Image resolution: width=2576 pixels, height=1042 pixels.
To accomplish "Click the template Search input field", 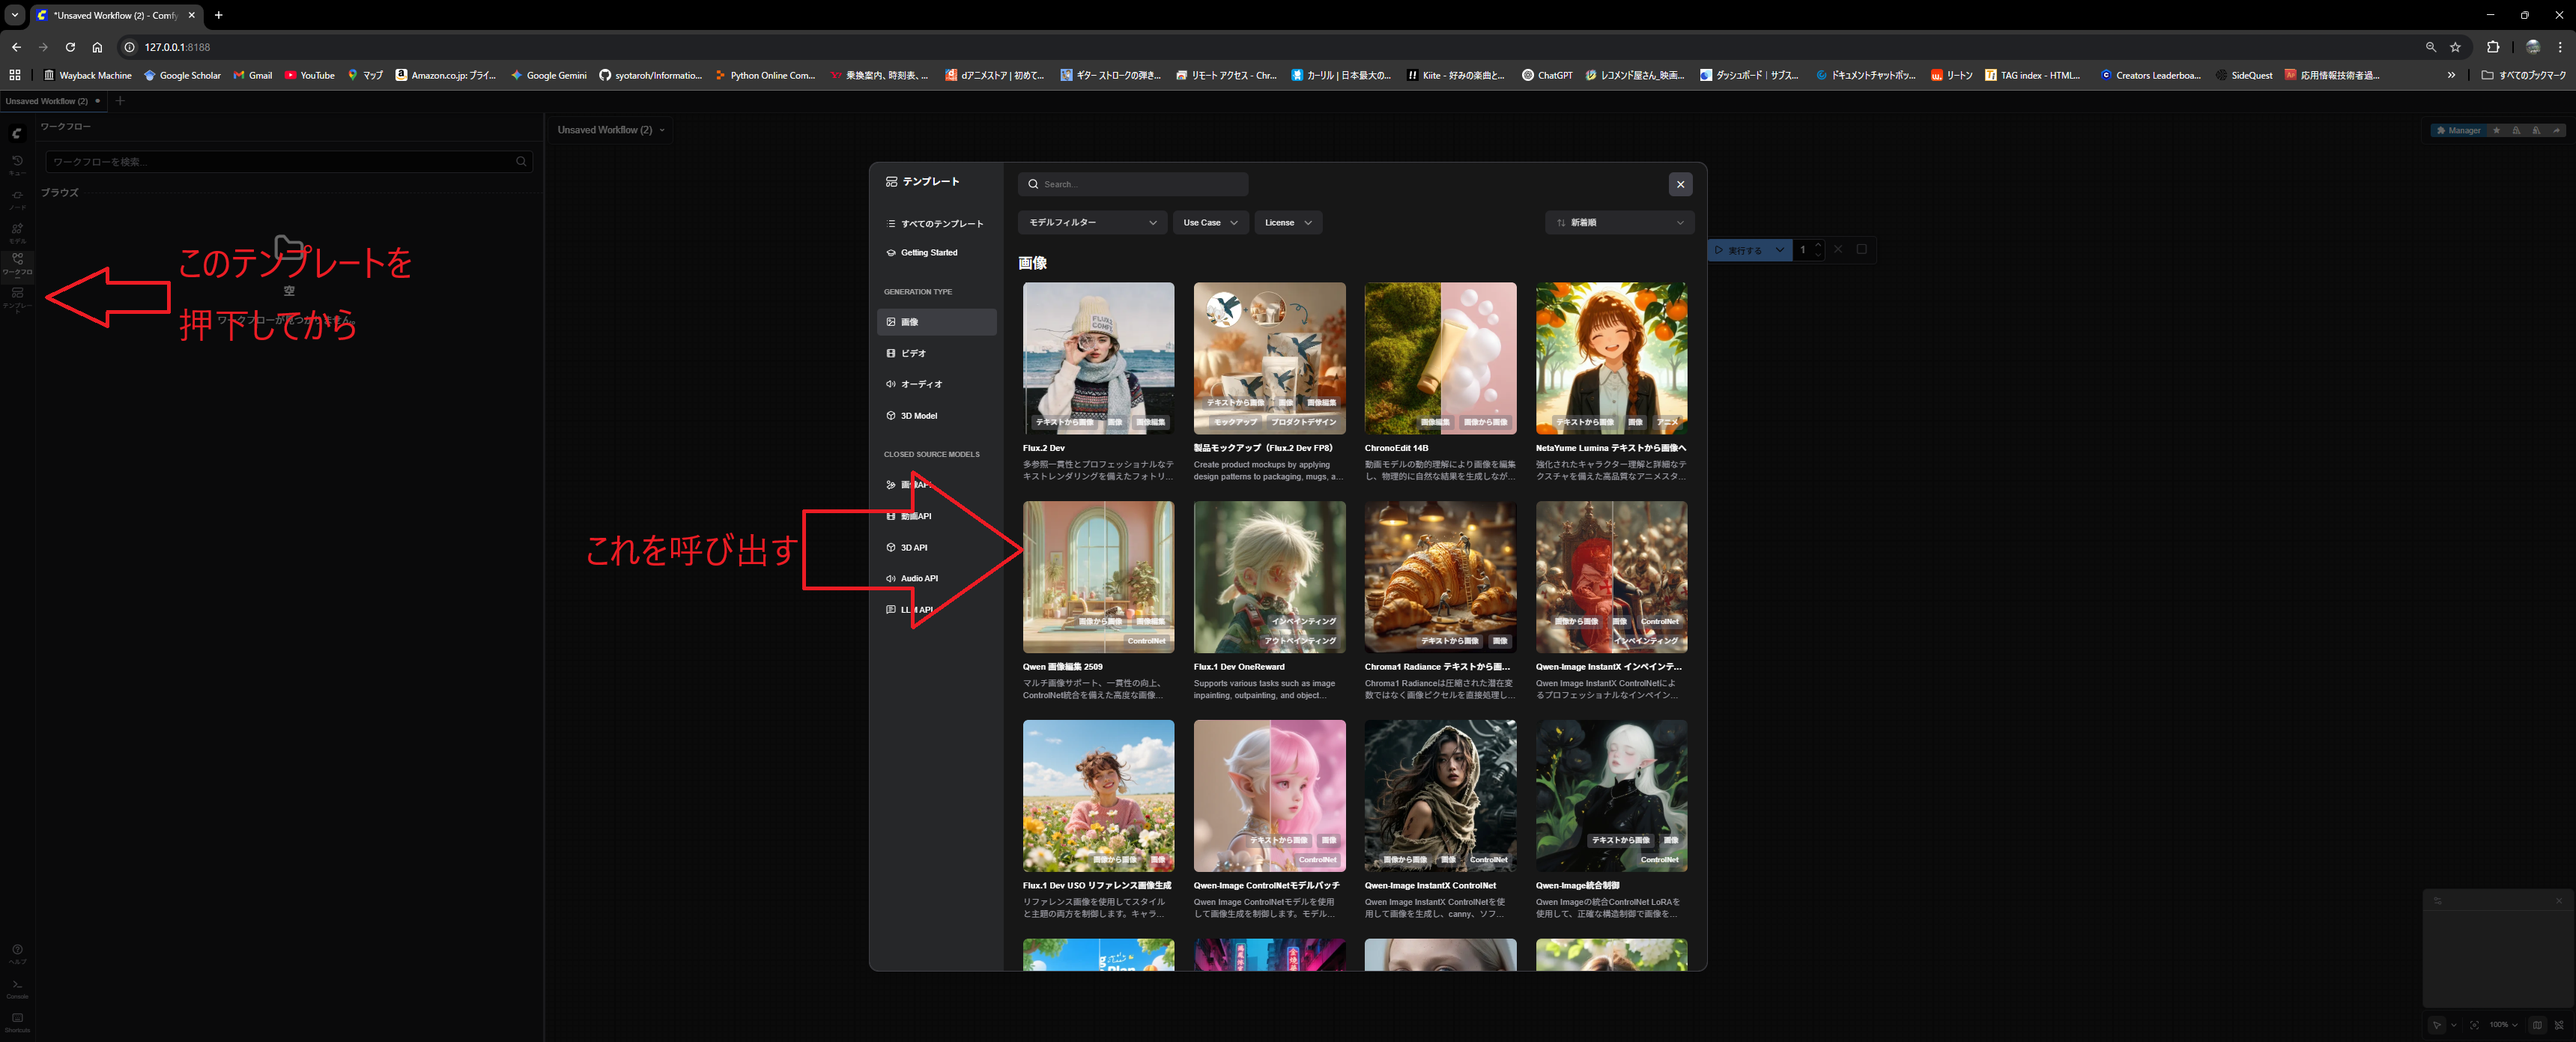I will click(x=1140, y=184).
